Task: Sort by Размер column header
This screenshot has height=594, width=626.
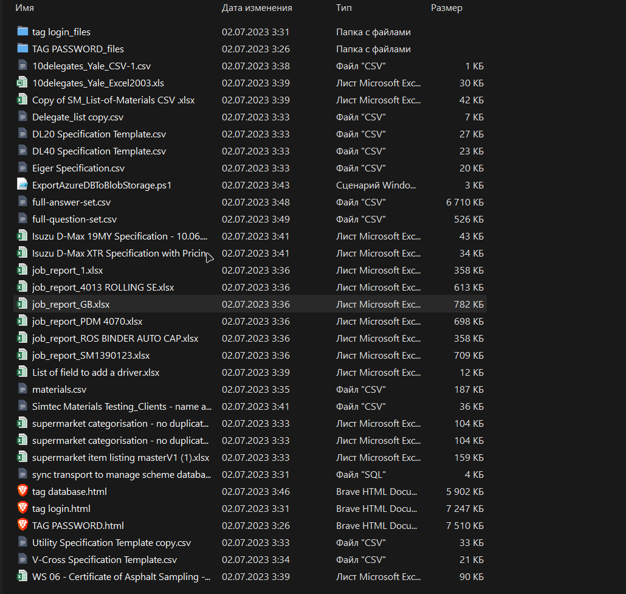Action: (446, 8)
